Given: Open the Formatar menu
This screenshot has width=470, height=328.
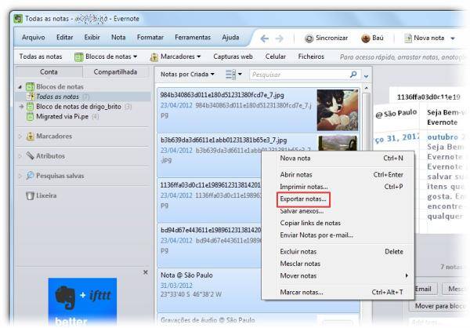Looking at the screenshot, I should point(150,37).
